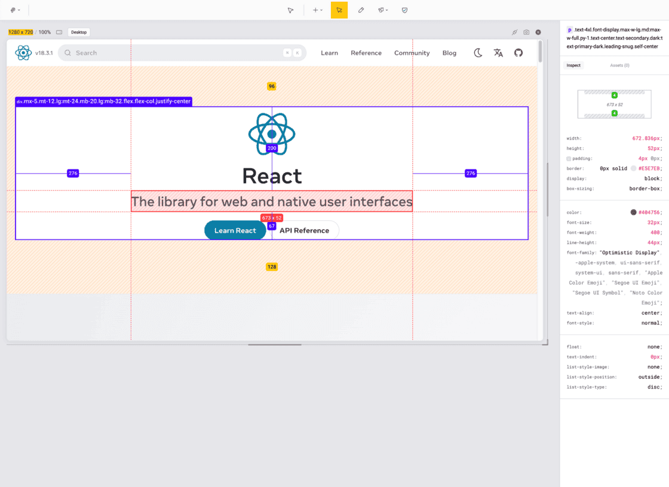Click the translations language icon
669x487 pixels.
click(x=498, y=53)
